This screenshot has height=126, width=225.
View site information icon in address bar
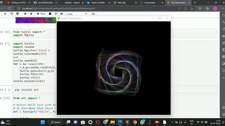tap(19, 8)
